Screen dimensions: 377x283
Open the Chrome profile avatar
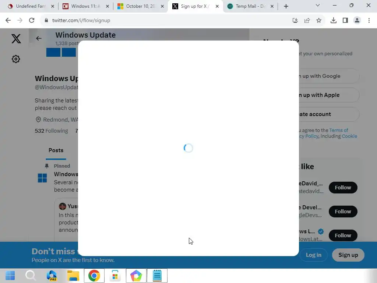(x=357, y=21)
